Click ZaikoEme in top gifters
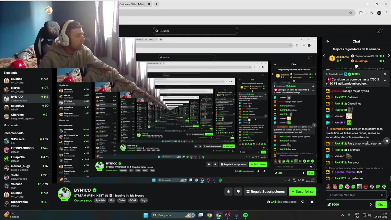391x220 pixels. [342, 57]
